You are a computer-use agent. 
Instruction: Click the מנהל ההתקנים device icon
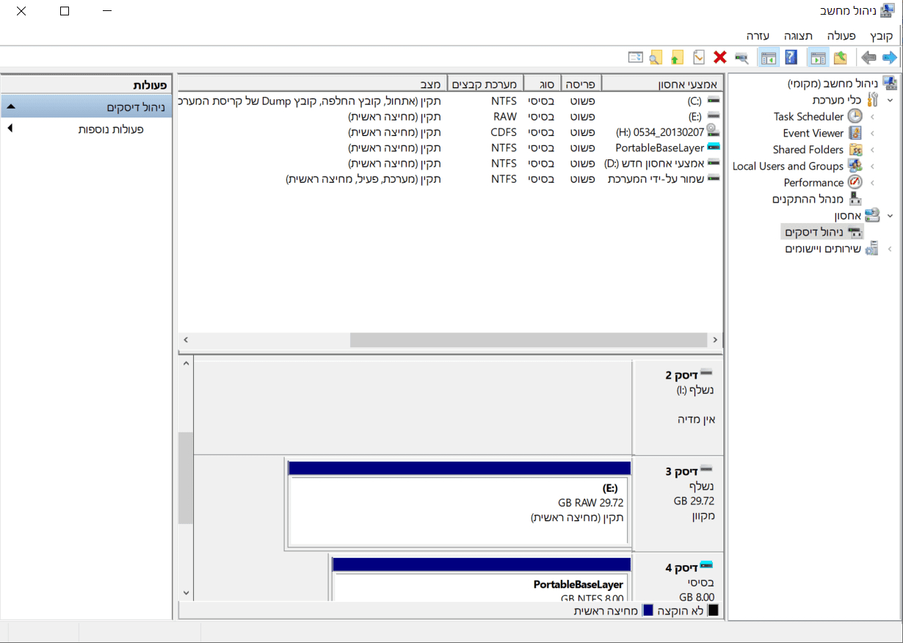[x=855, y=199]
